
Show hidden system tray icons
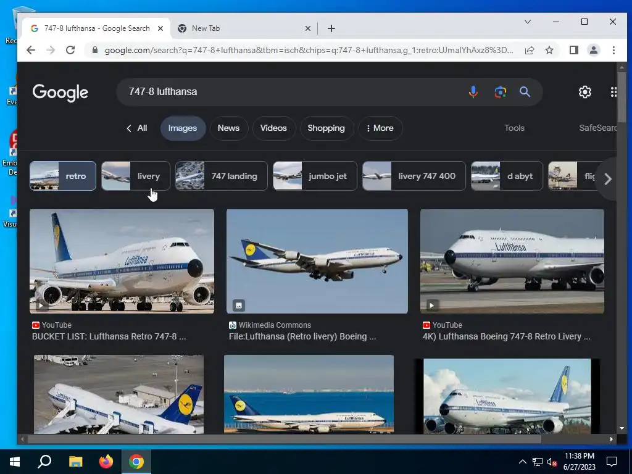(x=522, y=462)
